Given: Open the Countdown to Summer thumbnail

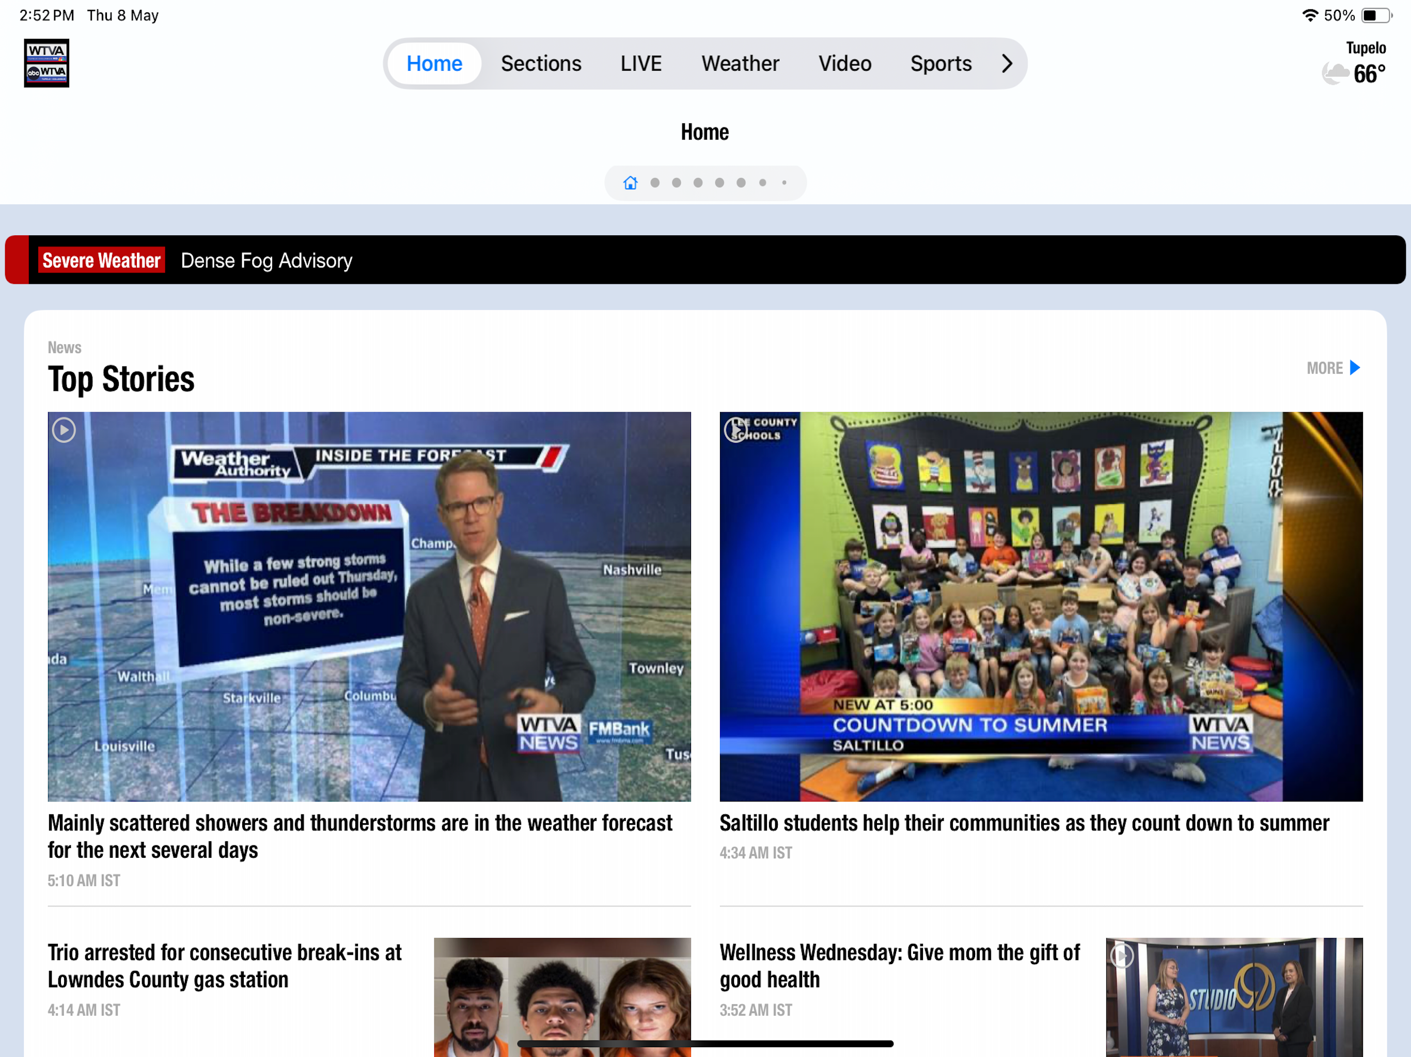Looking at the screenshot, I should click(x=1041, y=606).
